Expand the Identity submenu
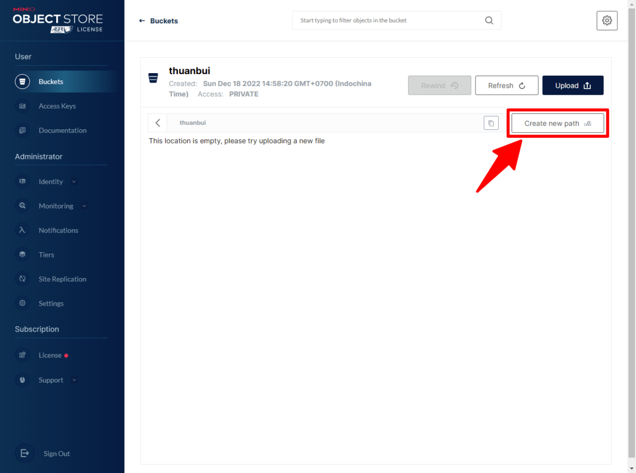Screen dimensions: 636x473 click(x=74, y=182)
